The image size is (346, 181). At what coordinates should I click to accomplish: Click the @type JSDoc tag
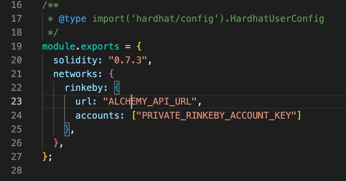[x=72, y=19]
